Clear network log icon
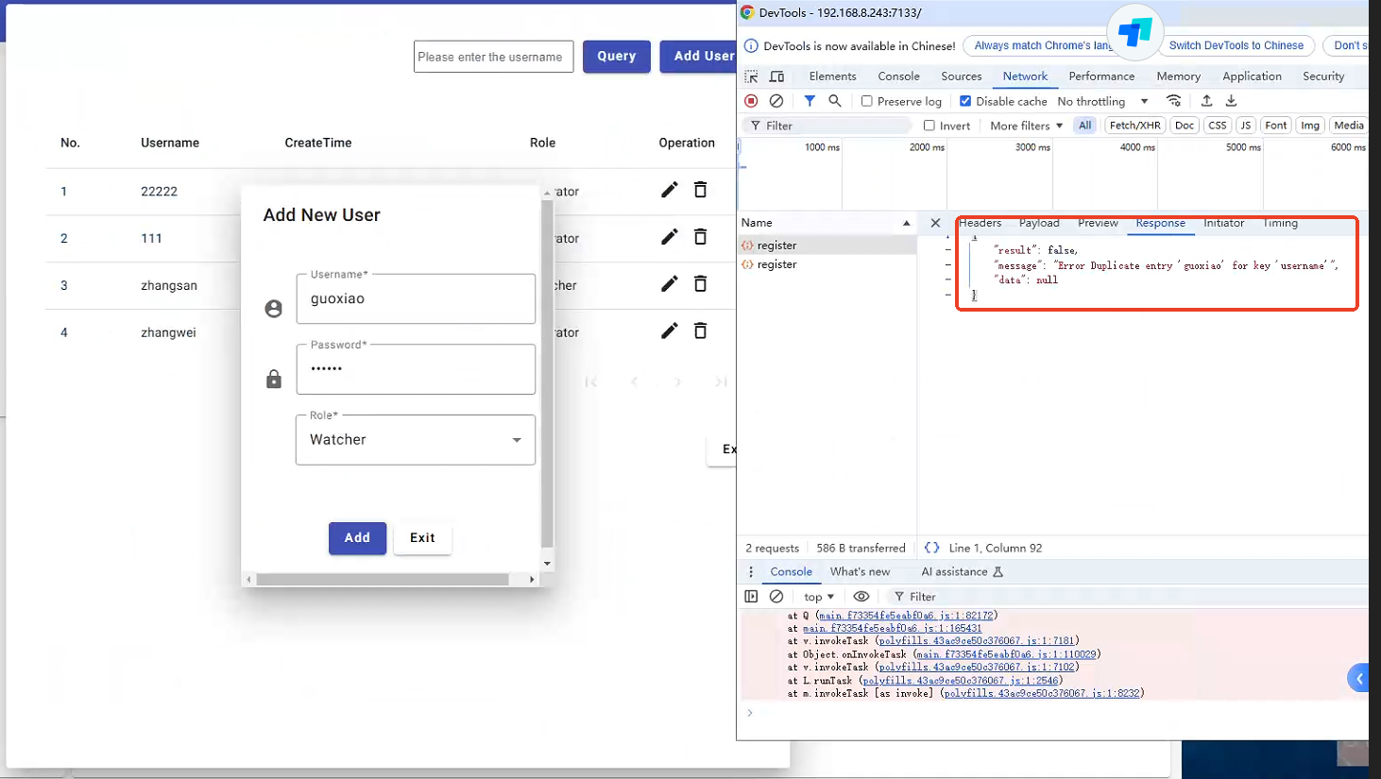Screen dimensions: 1381x779 point(776,101)
